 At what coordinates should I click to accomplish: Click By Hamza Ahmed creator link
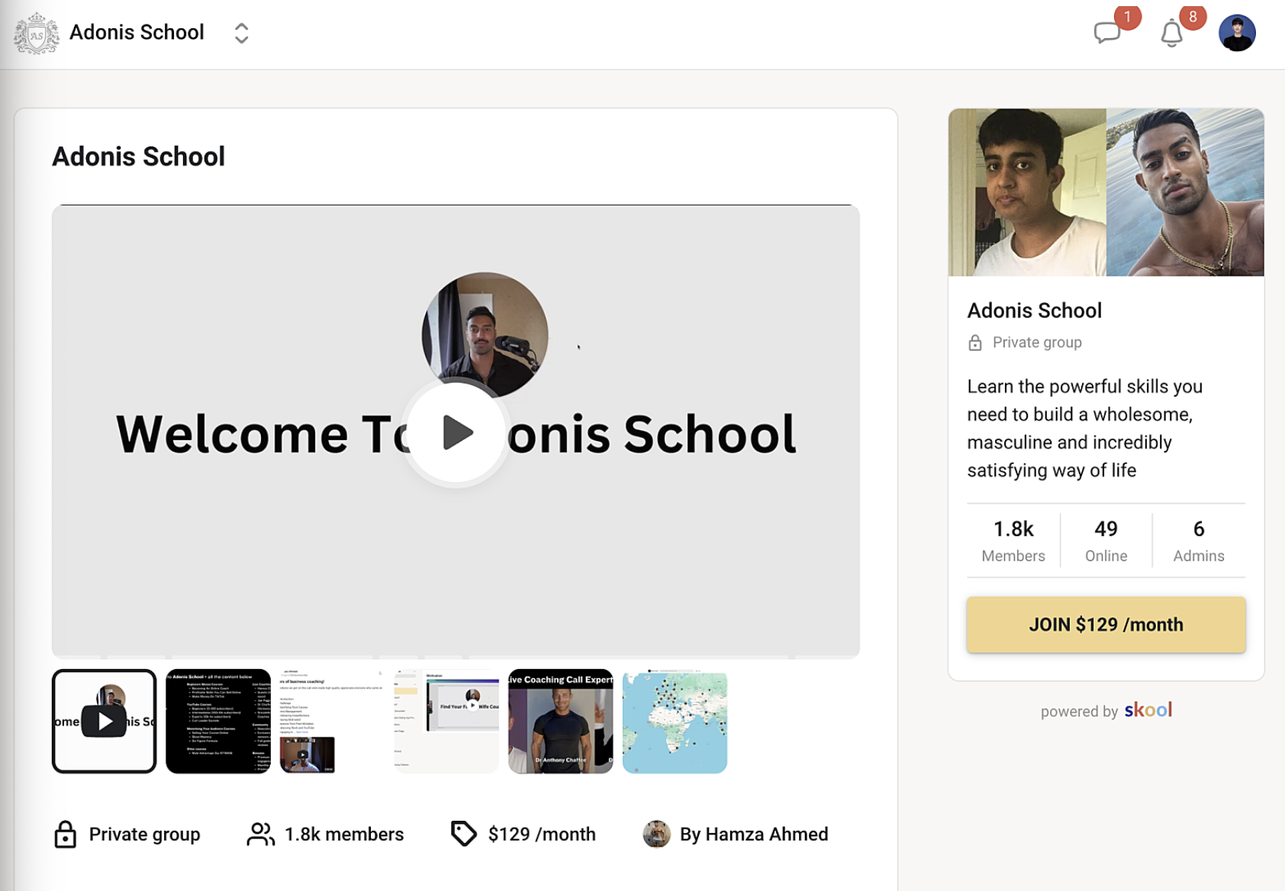point(753,835)
